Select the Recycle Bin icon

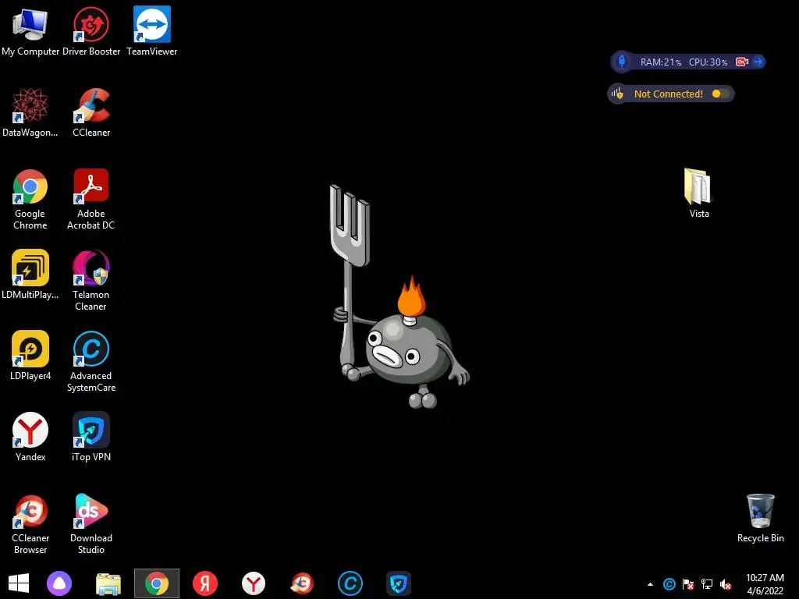(760, 518)
